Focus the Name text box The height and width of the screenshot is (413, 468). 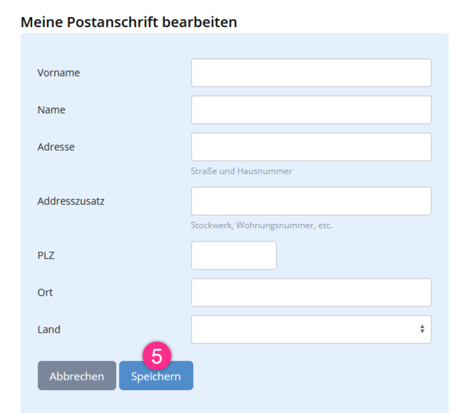click(311, 110)
